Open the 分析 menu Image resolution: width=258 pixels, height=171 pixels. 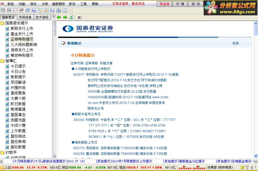45,4
